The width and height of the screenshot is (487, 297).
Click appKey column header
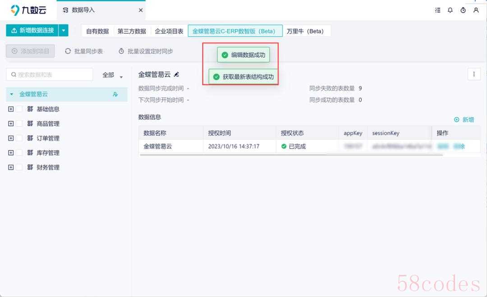point(353,133)
